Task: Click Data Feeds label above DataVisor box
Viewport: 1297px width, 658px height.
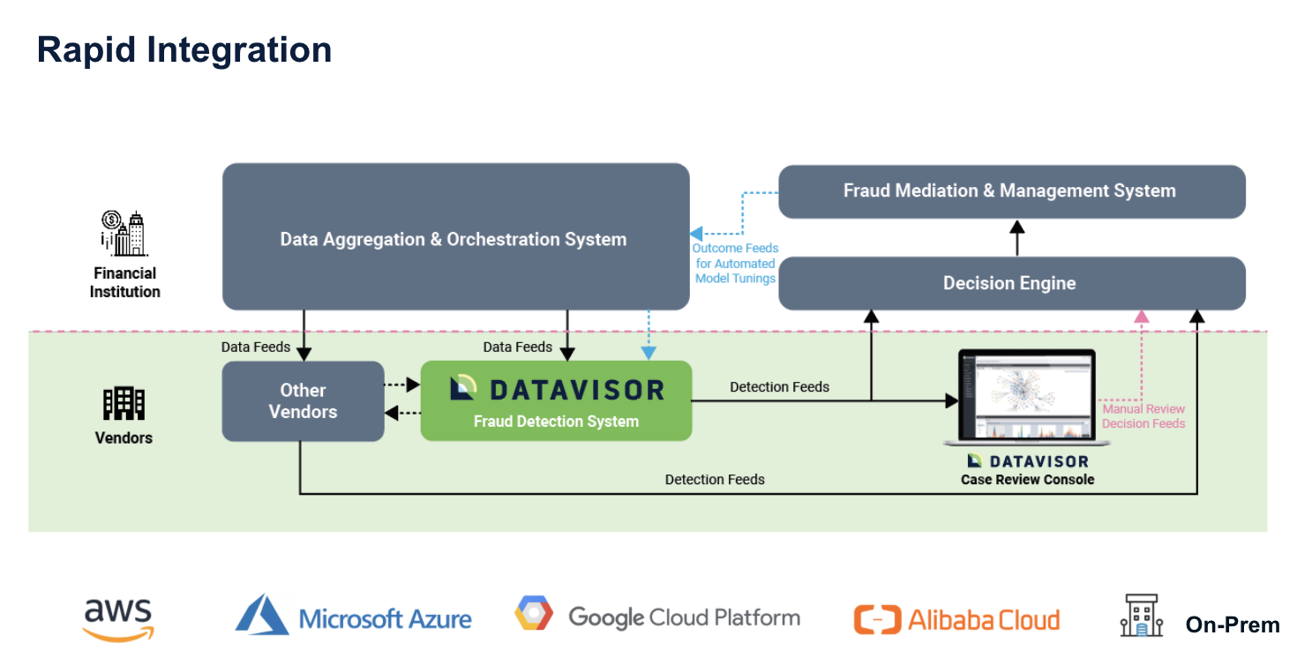Action: [518, 347]
